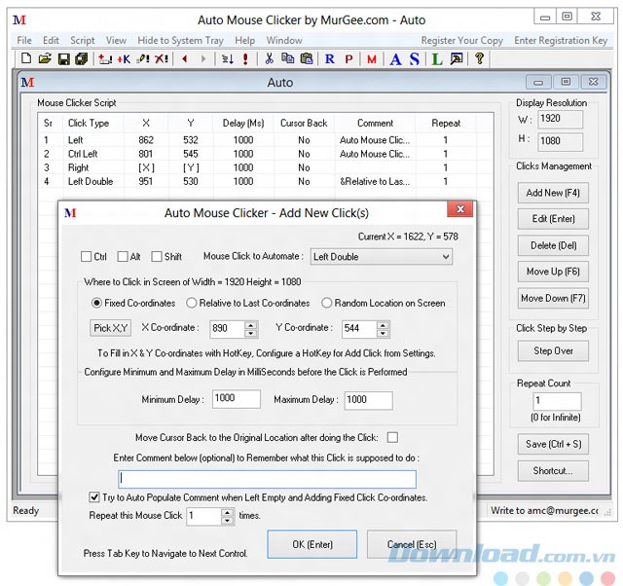Viewport: 623px width, 586px height.
Task: Click the New script toolbar icon
Action: [26, 58]
